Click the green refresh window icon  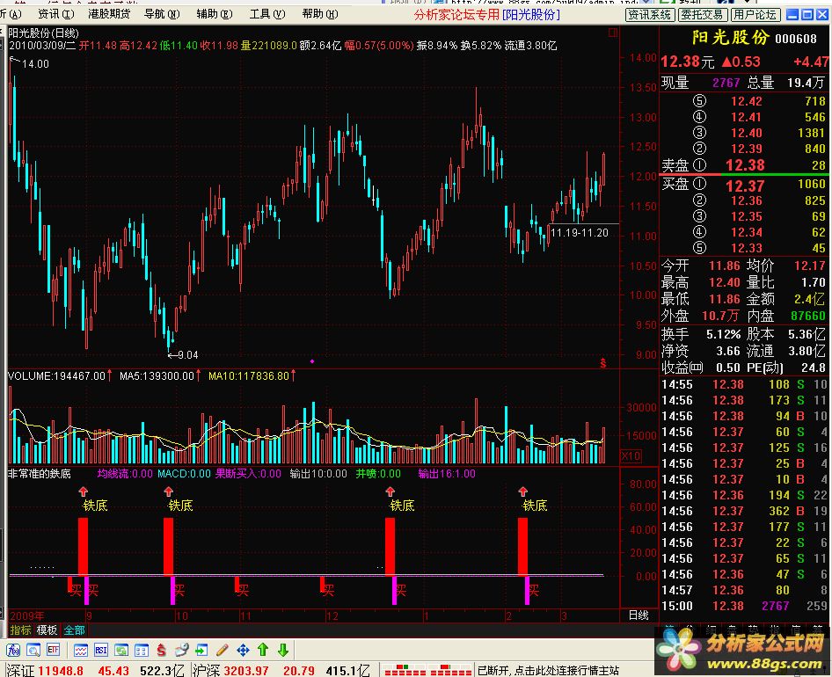click(x=121, y=650)
